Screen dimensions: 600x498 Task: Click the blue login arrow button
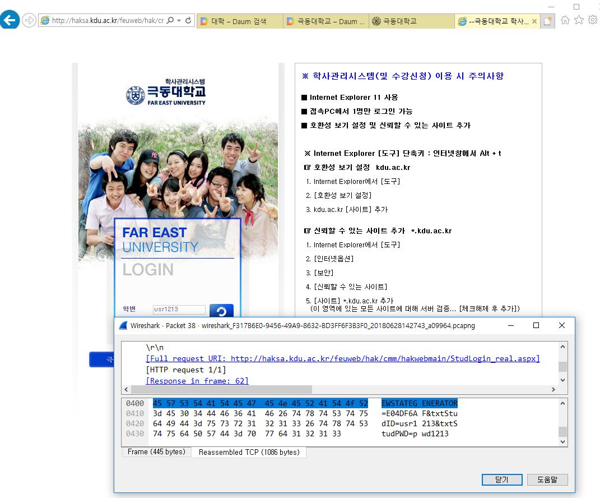(x=221, y=311)
